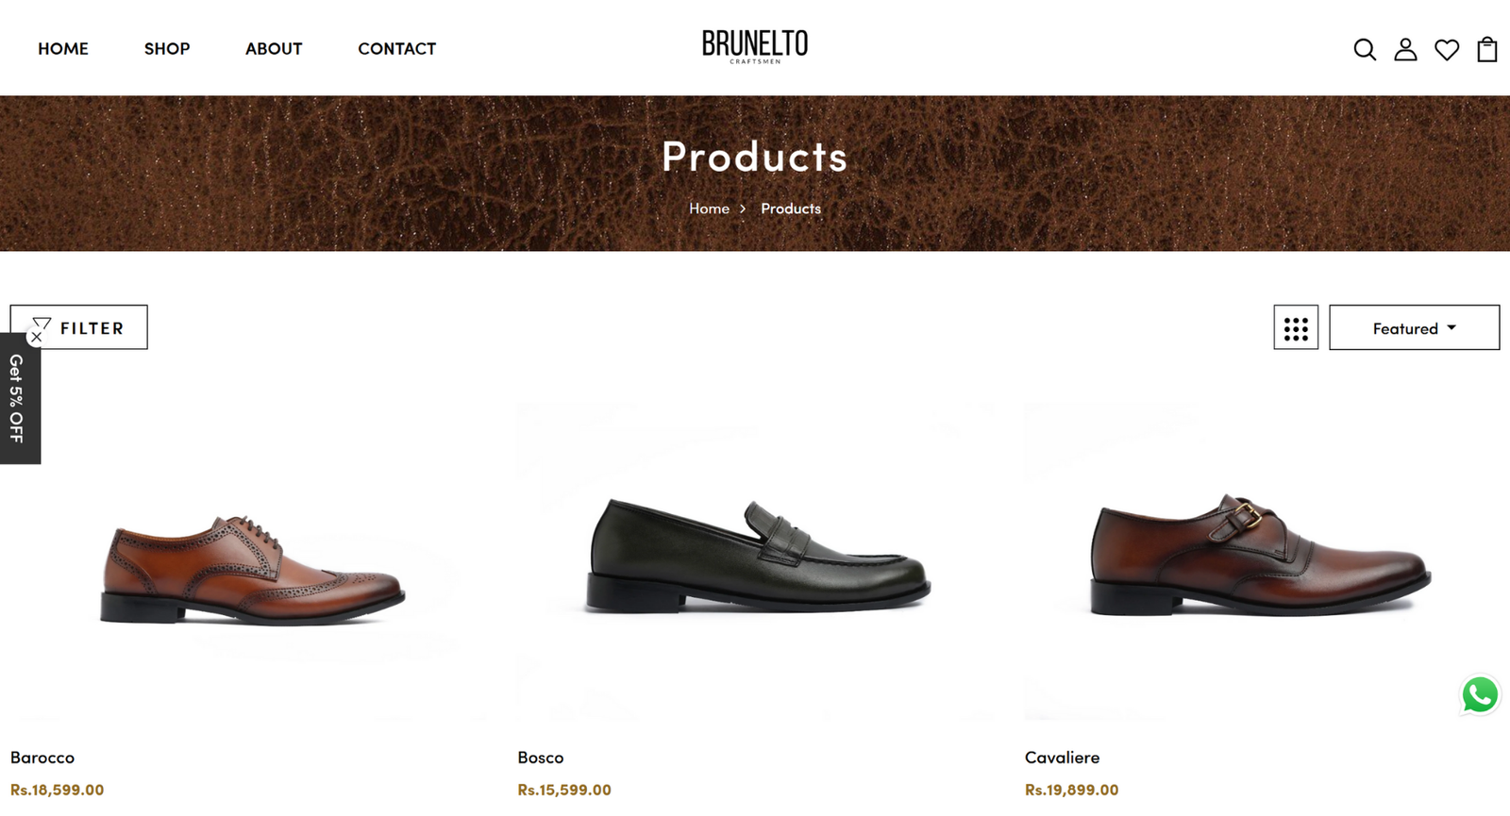Start a WhatsApp chat
The image size is (1510, 816).
tap(1480, 695)
